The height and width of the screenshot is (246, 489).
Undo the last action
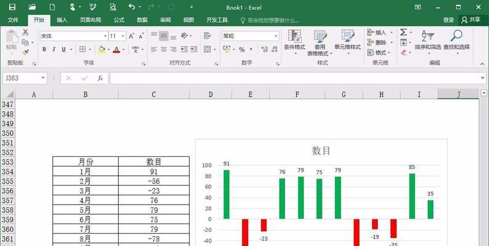[132, 7]
